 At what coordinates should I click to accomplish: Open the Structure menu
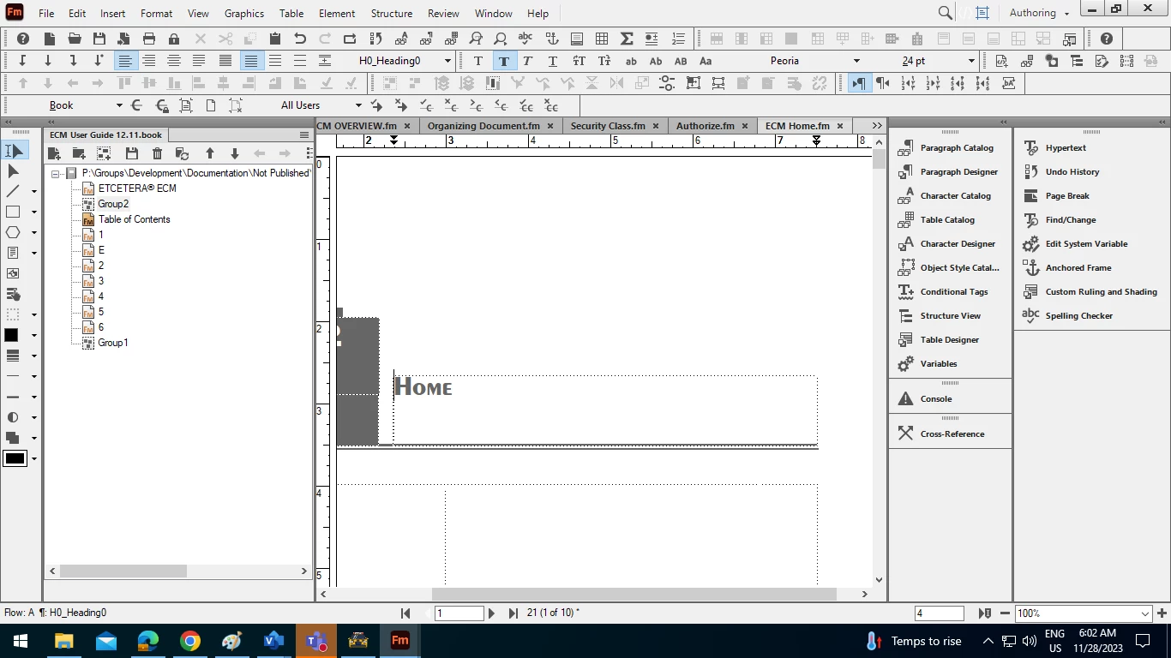[x=392, y=14]
